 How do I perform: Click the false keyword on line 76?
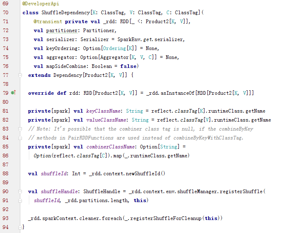pos(128,66)
